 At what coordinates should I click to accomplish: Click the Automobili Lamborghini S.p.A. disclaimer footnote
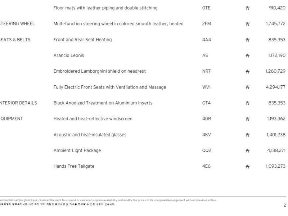(x=108, y=200)
